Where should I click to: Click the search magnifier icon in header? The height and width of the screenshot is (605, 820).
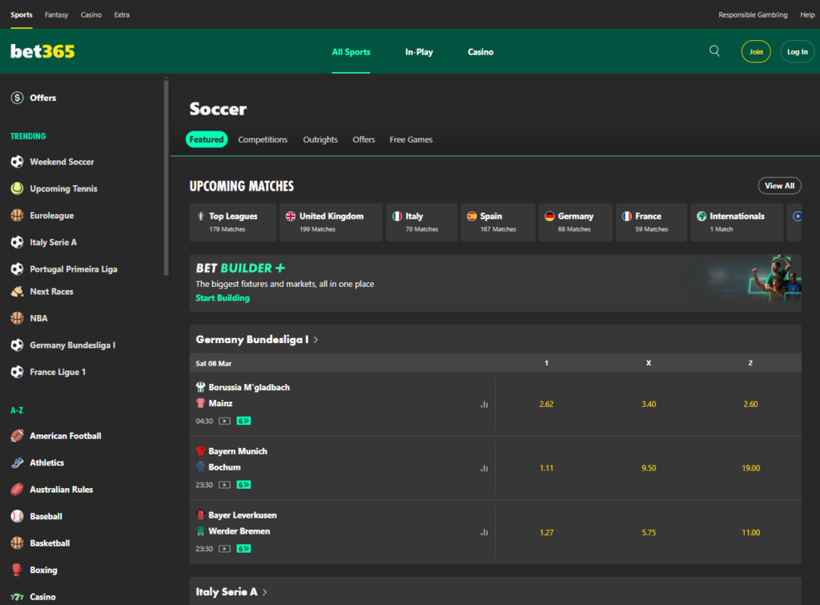click(714, 51)
